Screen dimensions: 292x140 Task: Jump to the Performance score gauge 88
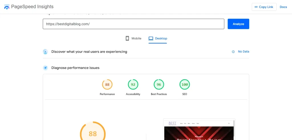pos(107,85)
